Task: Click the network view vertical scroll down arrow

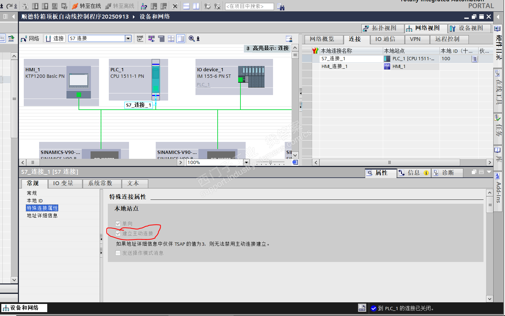Action: point(295,155)
